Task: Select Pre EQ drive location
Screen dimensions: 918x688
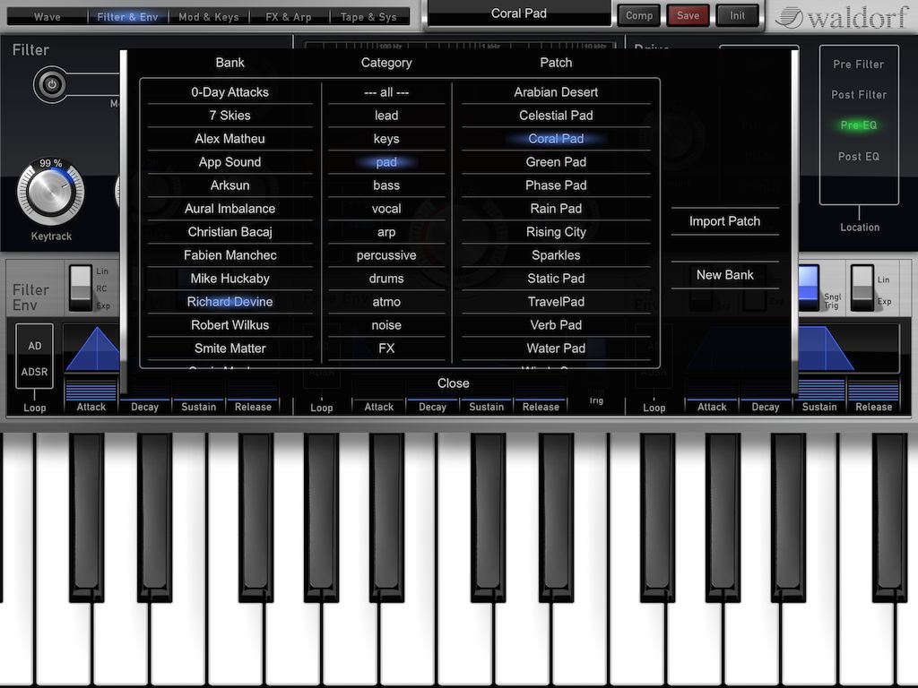Action: point(858,125)
